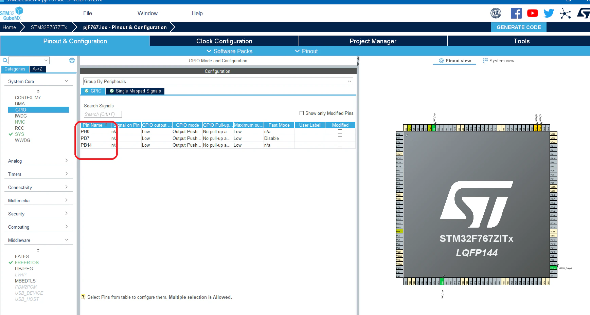This screenshot has height=315, width=590.
Task: Expand the Software Packs dropdown
Action: (x=230, y=51)
